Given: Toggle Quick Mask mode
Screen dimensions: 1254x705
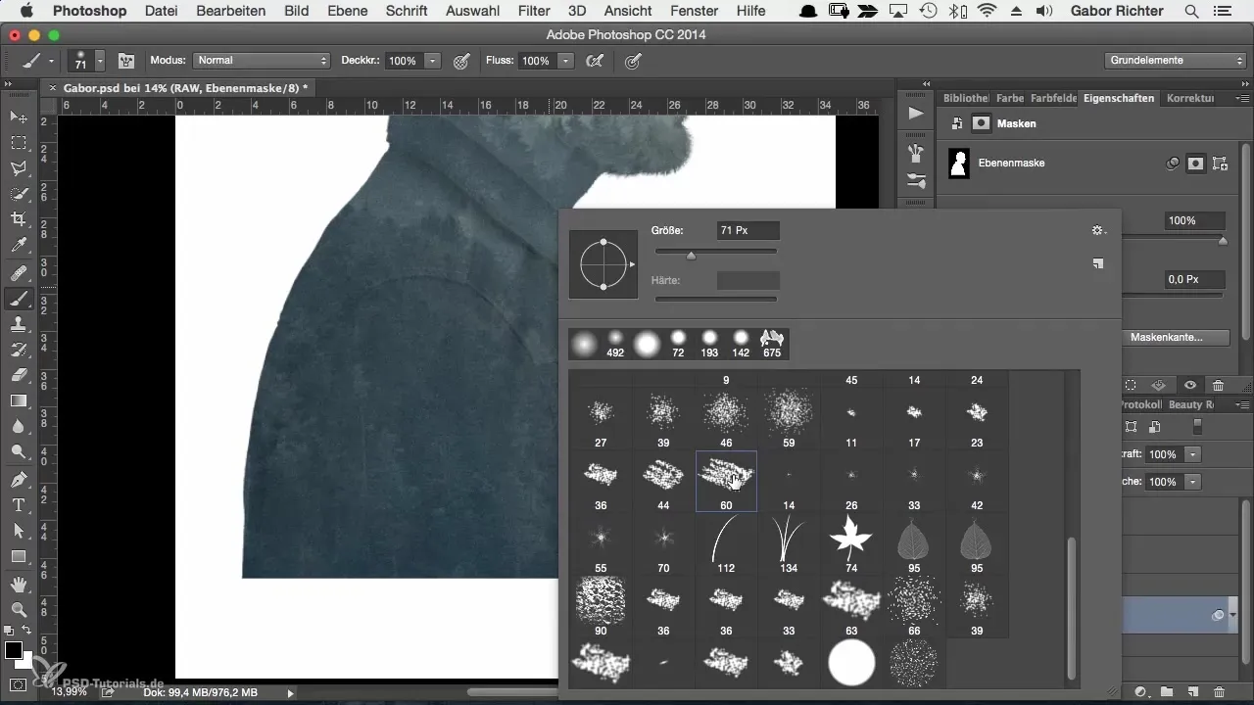Looking at the screenshot, I should pyautogui.click(x=19, y=685).
